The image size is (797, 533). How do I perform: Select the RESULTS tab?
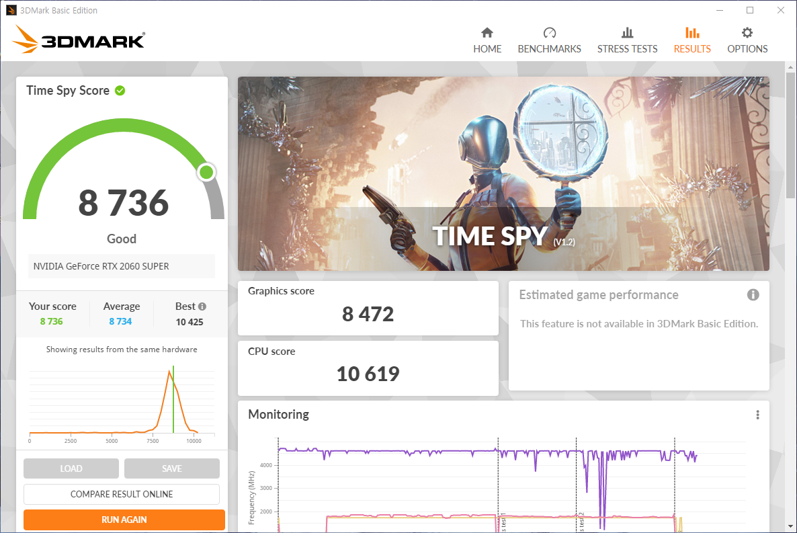coord(691,41)
